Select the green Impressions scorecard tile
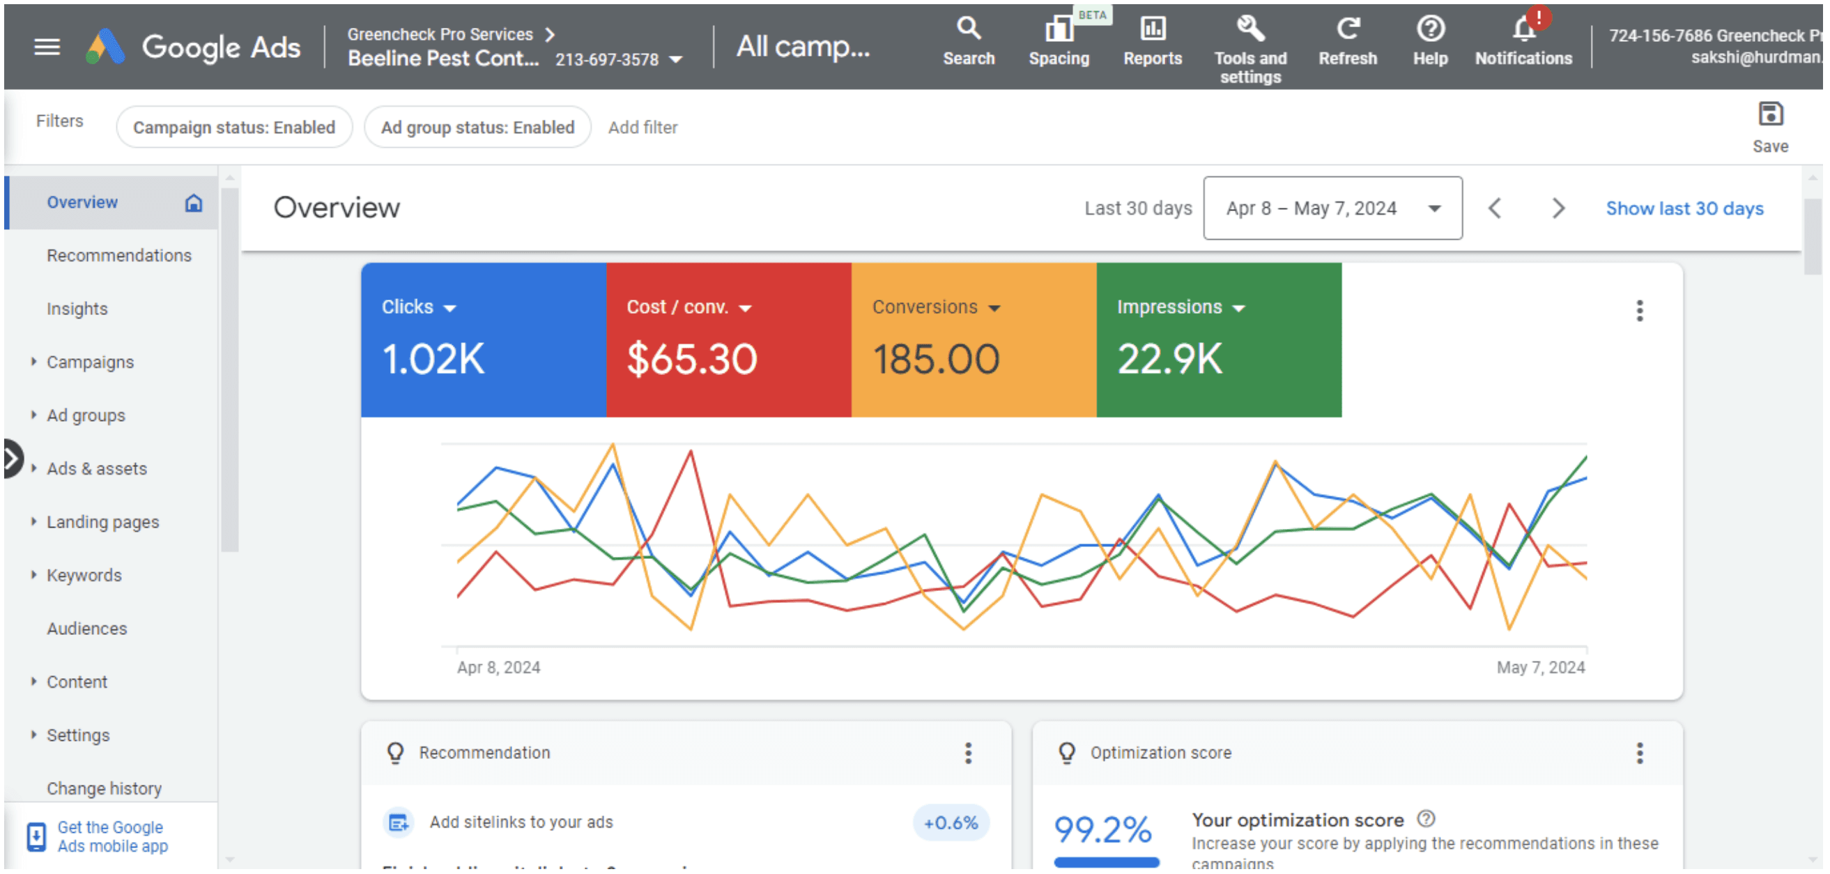1830x874 pixels. [1219, 340]
